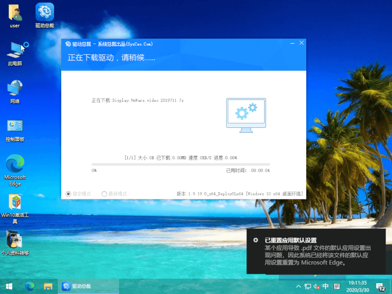Click the 0% progress label

[94, 171]
